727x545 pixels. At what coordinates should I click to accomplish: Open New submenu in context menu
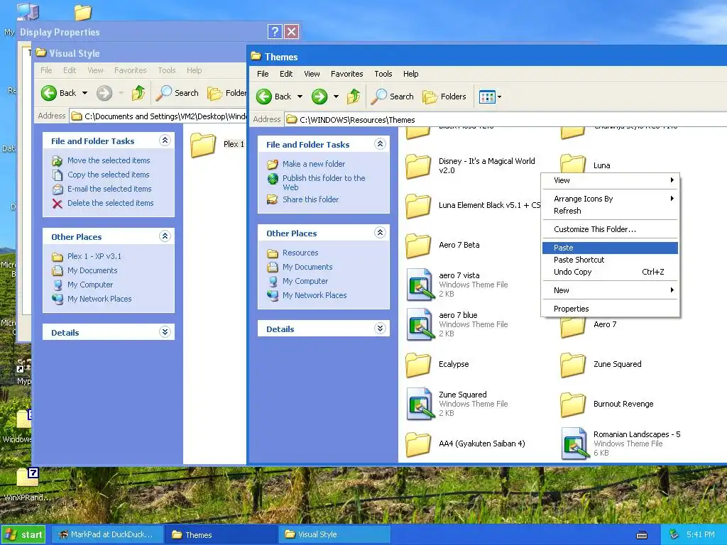tap(610, 290)
